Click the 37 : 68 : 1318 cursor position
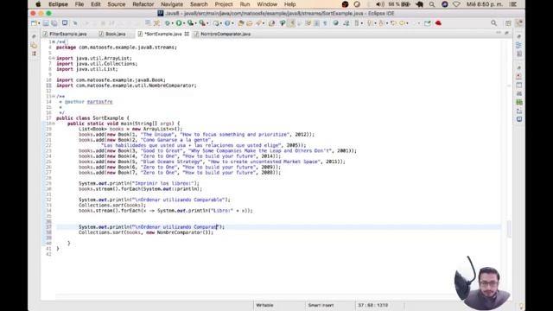This screenshot has width=553, height=311. [373, 305]
